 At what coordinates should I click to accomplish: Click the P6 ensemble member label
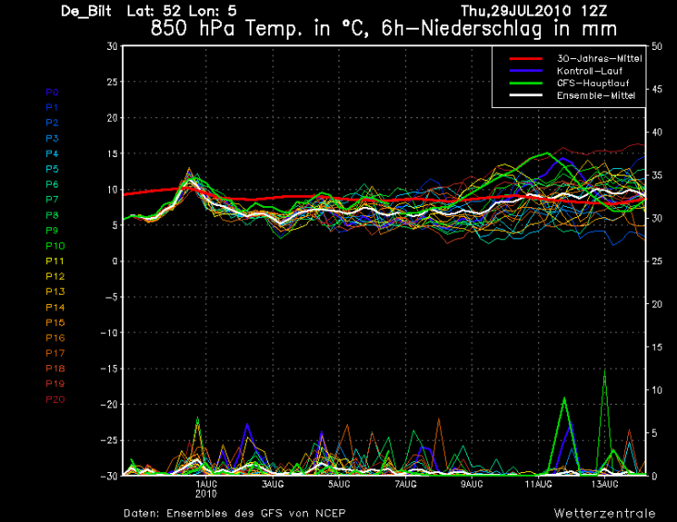pyautogui.click(x=52, y=185)
